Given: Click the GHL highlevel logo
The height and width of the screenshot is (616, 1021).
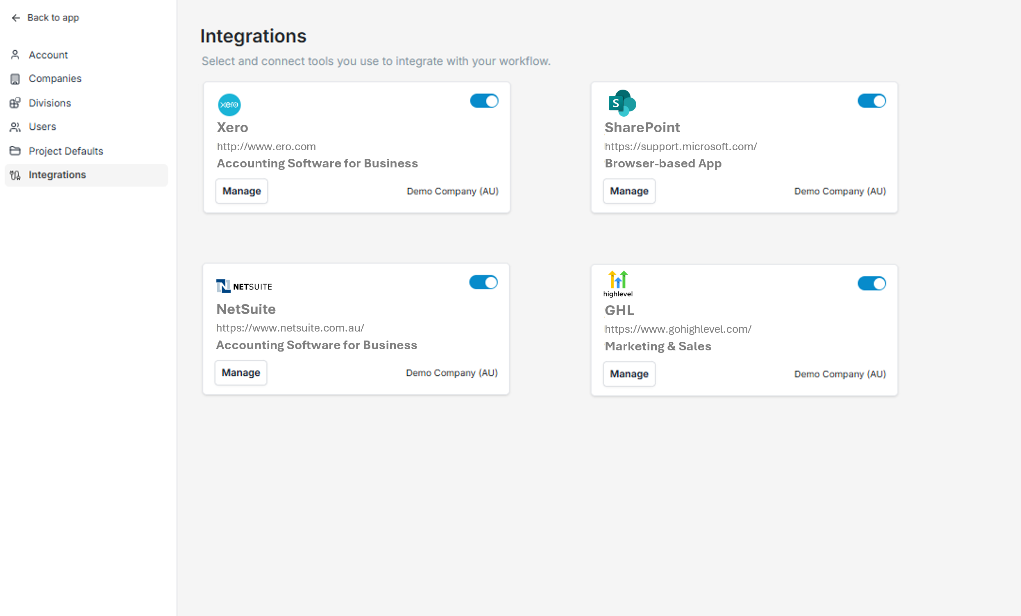Looking at the screenshot, I should pos(617,284).
